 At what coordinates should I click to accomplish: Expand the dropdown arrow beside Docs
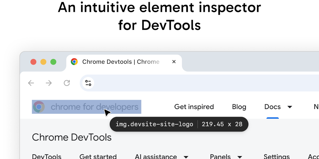coord(290,107)
